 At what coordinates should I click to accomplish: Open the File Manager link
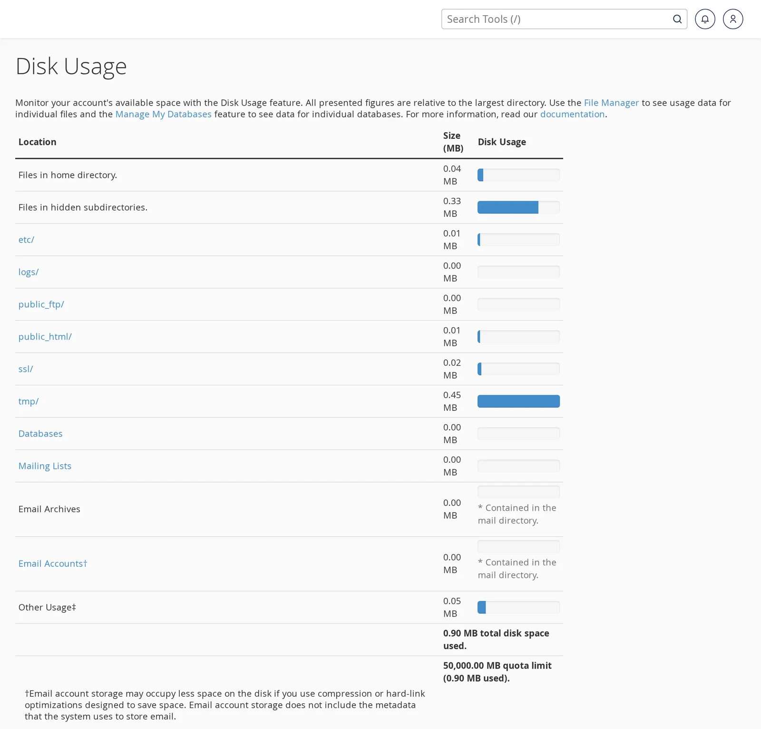[611, 103]
